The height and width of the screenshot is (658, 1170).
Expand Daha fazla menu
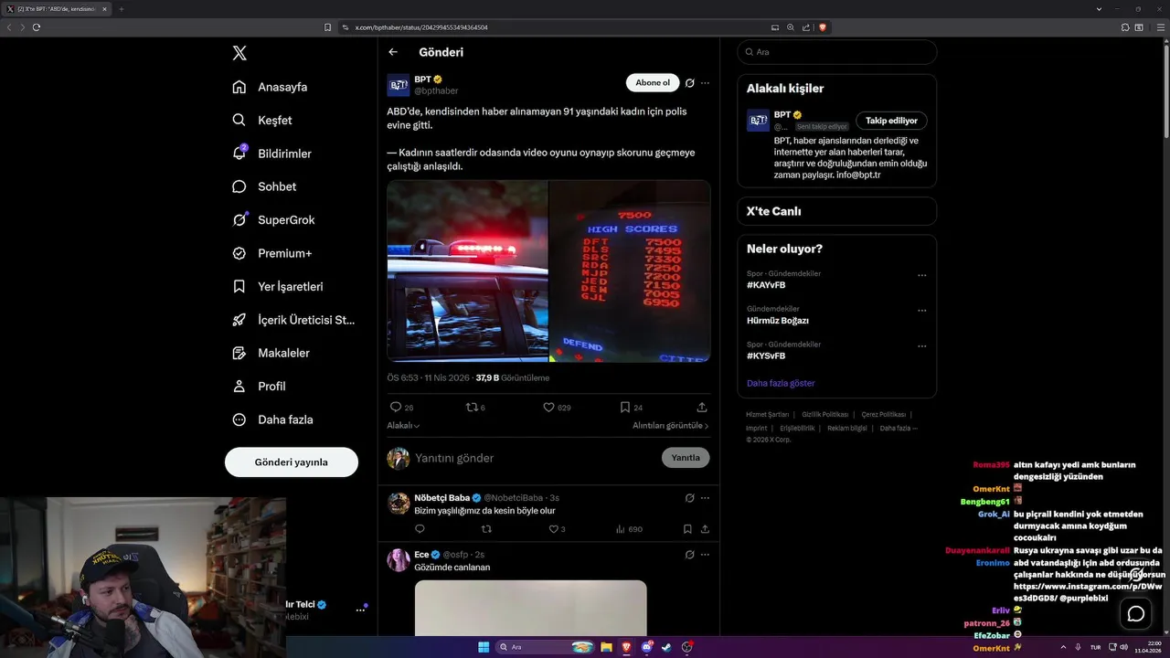(272, 419)
